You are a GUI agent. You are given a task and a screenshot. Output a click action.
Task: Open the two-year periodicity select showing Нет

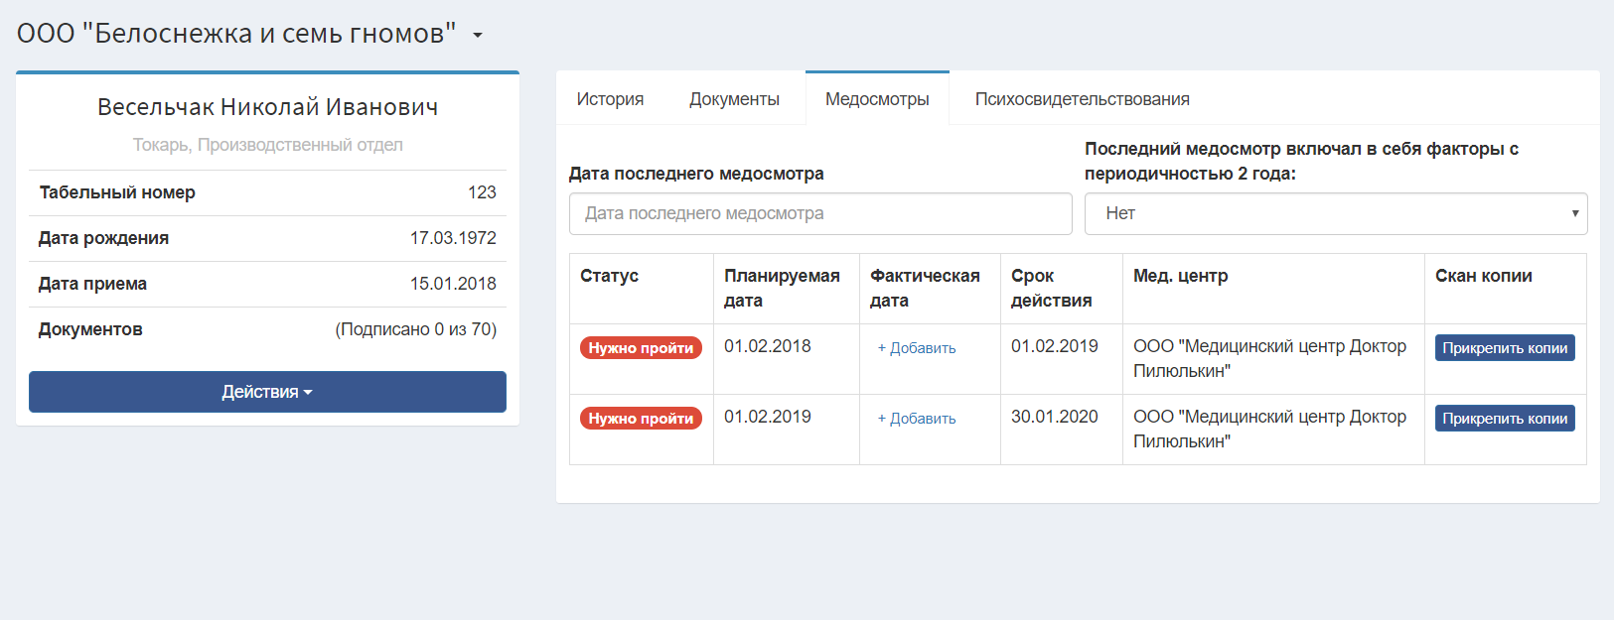point(1336,213)
